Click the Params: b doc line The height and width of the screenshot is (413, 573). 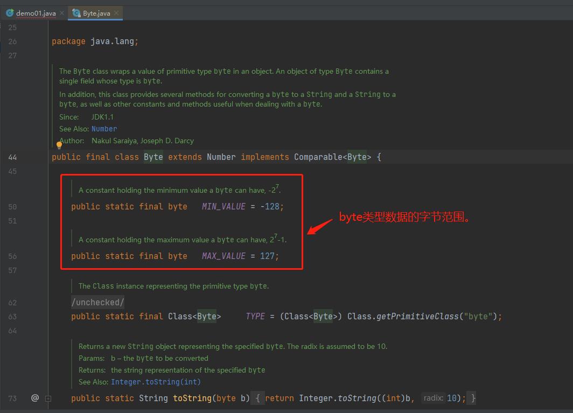click(143, 359)
